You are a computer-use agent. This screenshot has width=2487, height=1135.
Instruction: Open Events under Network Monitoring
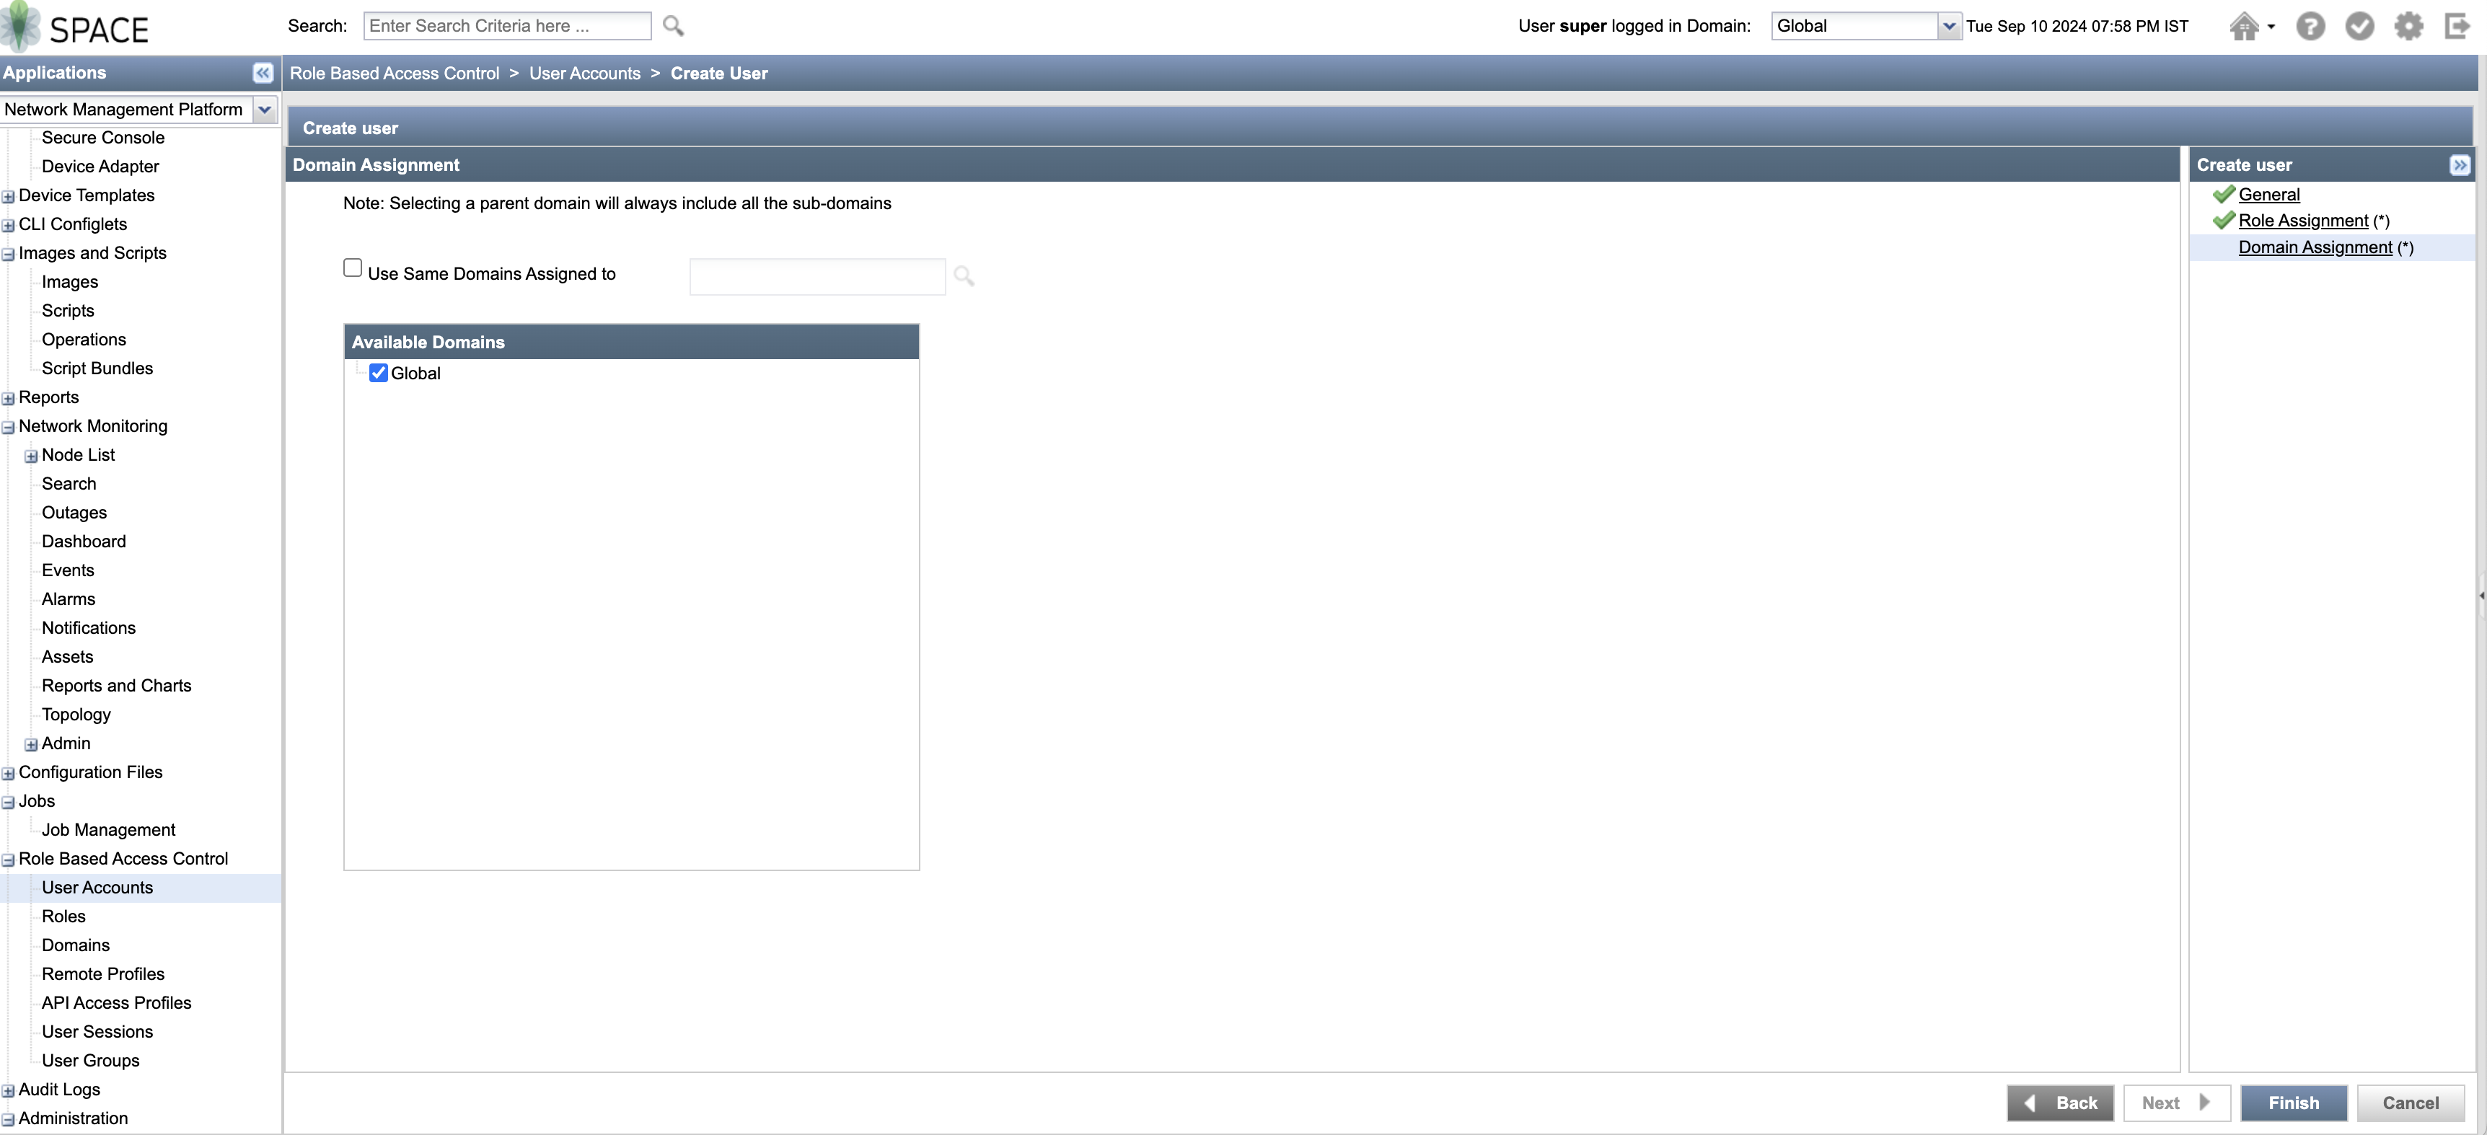point(68,570)
